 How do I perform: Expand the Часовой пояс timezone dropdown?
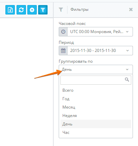coord(96,32)
